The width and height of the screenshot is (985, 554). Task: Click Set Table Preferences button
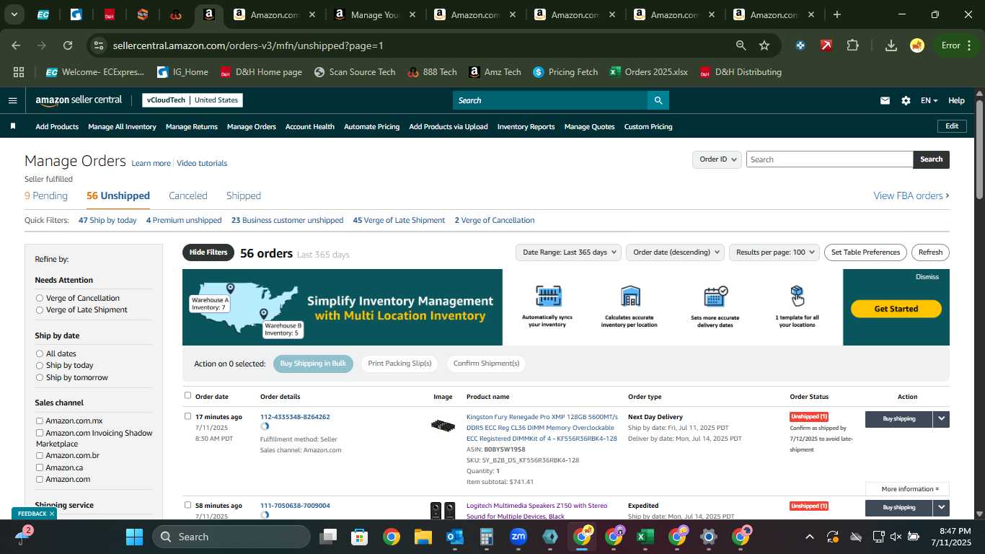(865, 252)
